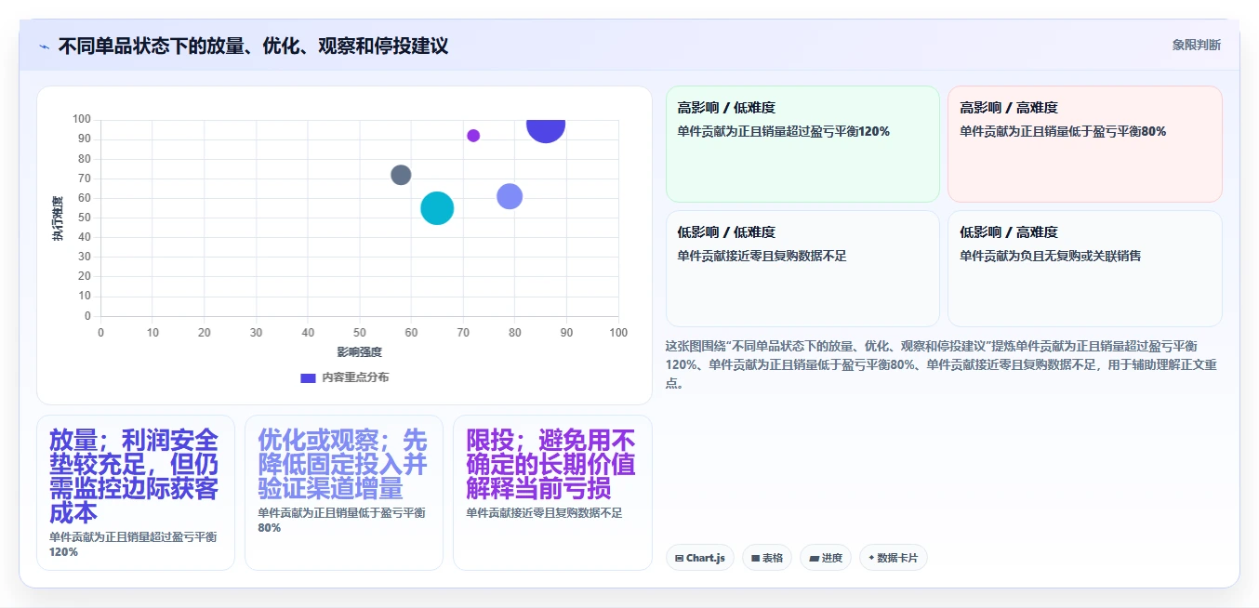
Task: Click the dark gray bubble on chart
Action: (x=401, y=175)
